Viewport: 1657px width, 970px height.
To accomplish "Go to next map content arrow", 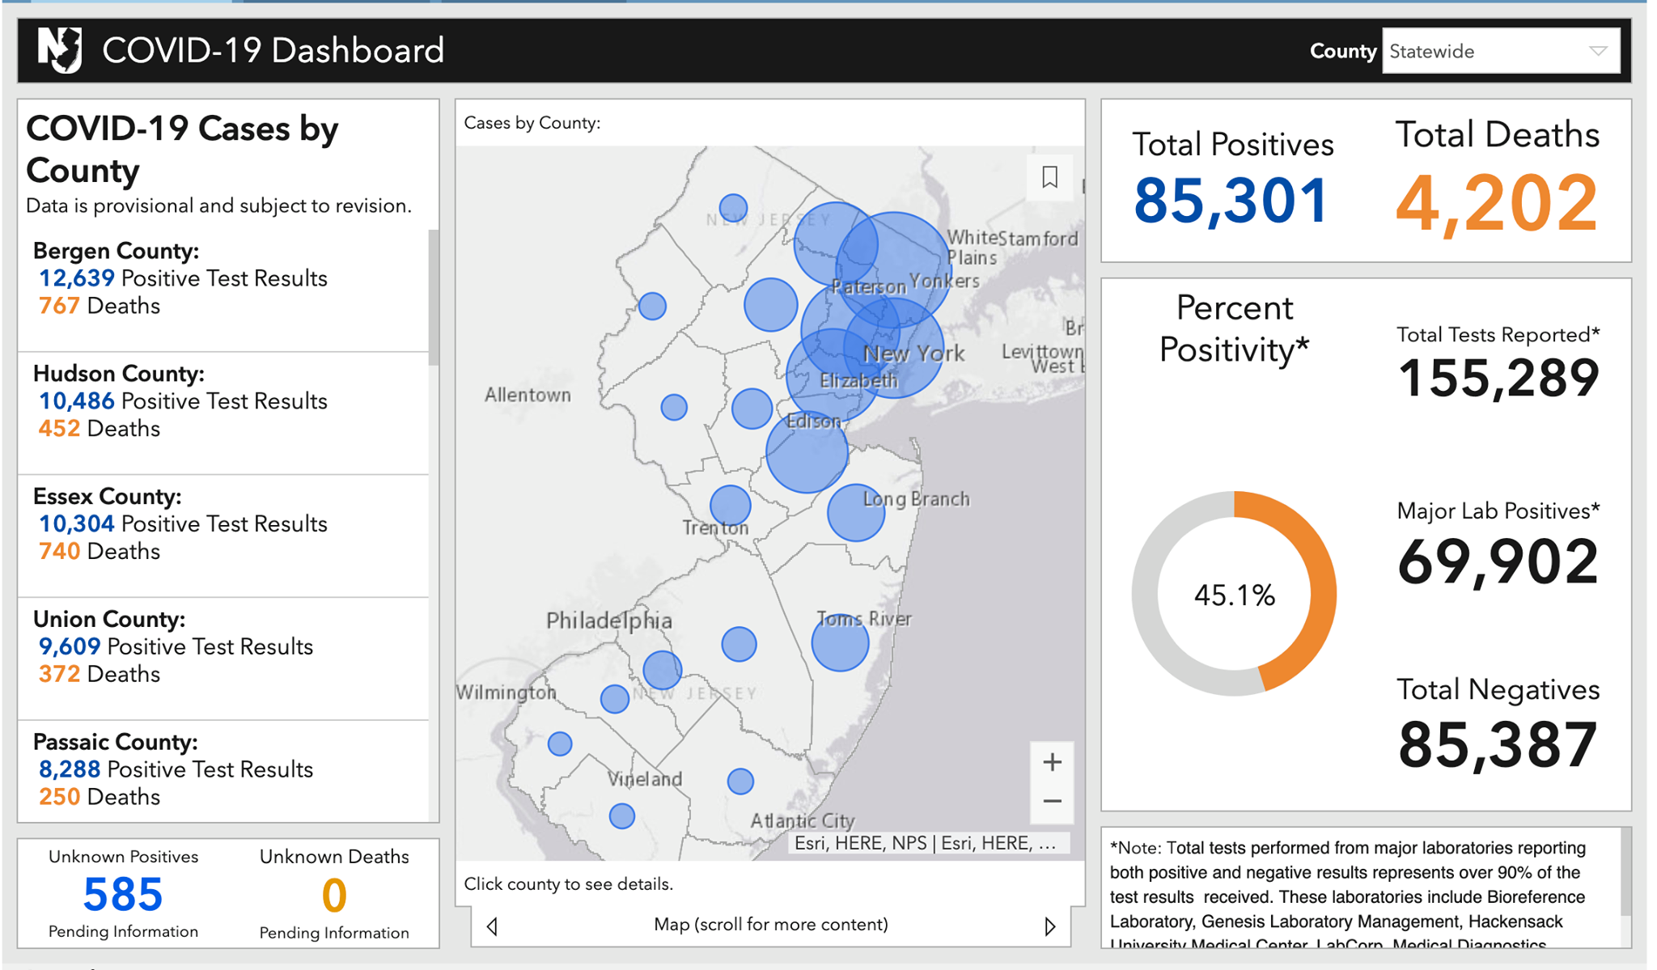I will tap(1049, 926).
